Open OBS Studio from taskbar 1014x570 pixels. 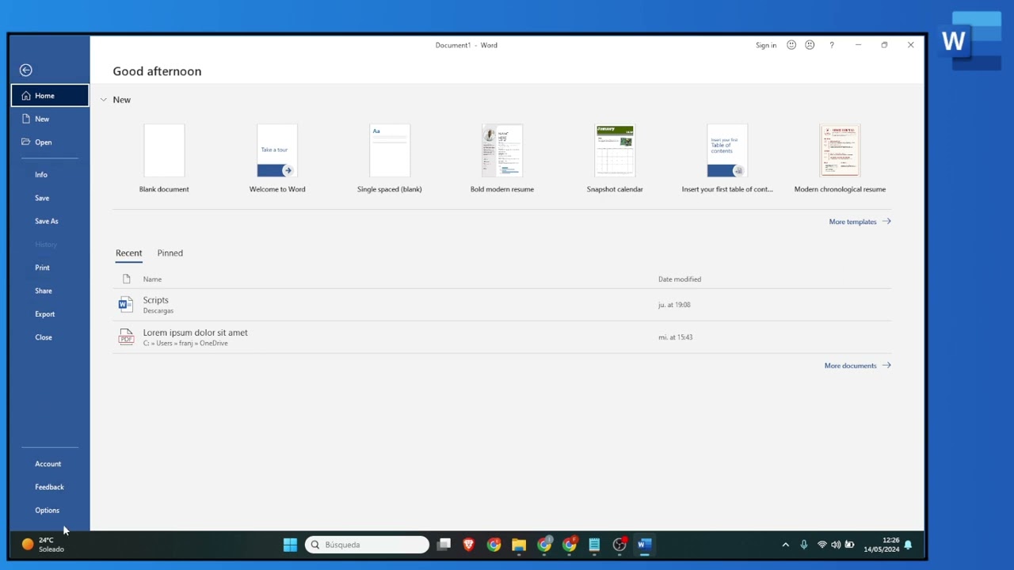(x=619, y=545)
